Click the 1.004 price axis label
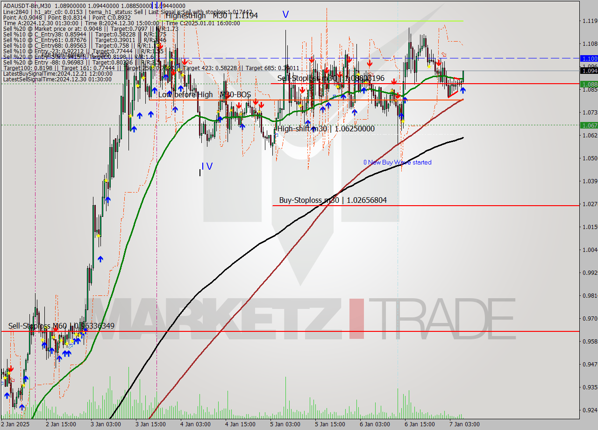Image resolution: width=598 pixels, height=430 pixels. point(590,250)
